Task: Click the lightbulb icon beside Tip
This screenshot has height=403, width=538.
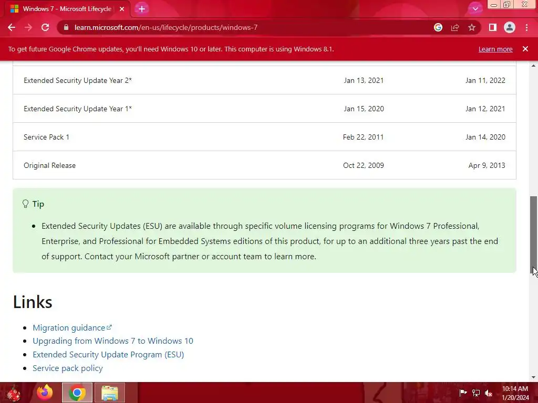Action: (25, 204)
